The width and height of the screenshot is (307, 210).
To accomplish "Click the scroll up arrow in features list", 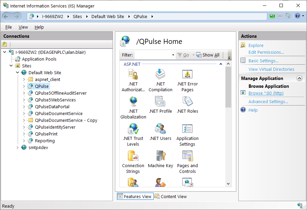I will [x=228, y=64].
